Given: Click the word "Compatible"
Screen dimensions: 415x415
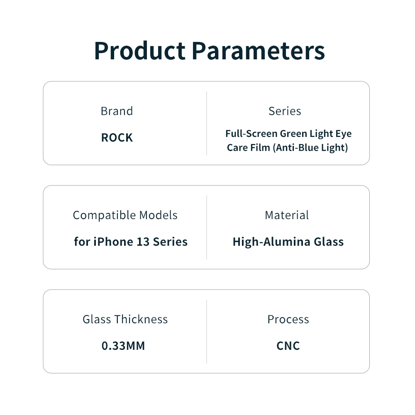Looking at the screenshot, I should coord(104,215).
